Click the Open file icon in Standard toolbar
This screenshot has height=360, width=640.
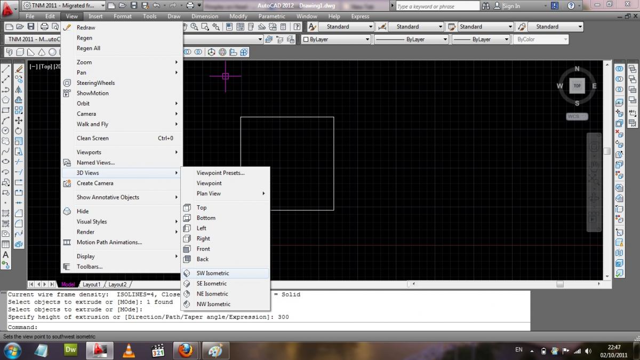tap(20, 27)
